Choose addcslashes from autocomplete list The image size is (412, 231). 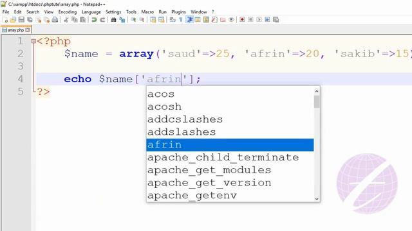(x=230, y=119)
